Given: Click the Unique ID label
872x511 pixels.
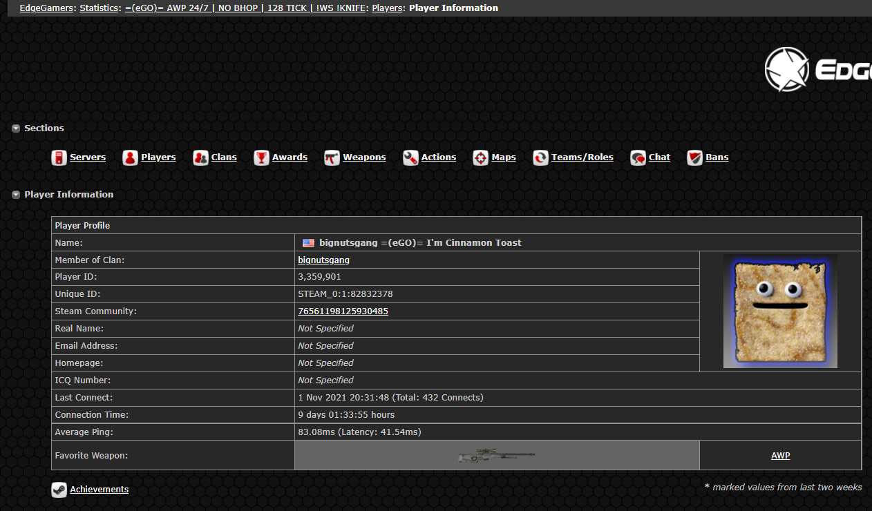Looking at the screenshot, I should 78,294.
